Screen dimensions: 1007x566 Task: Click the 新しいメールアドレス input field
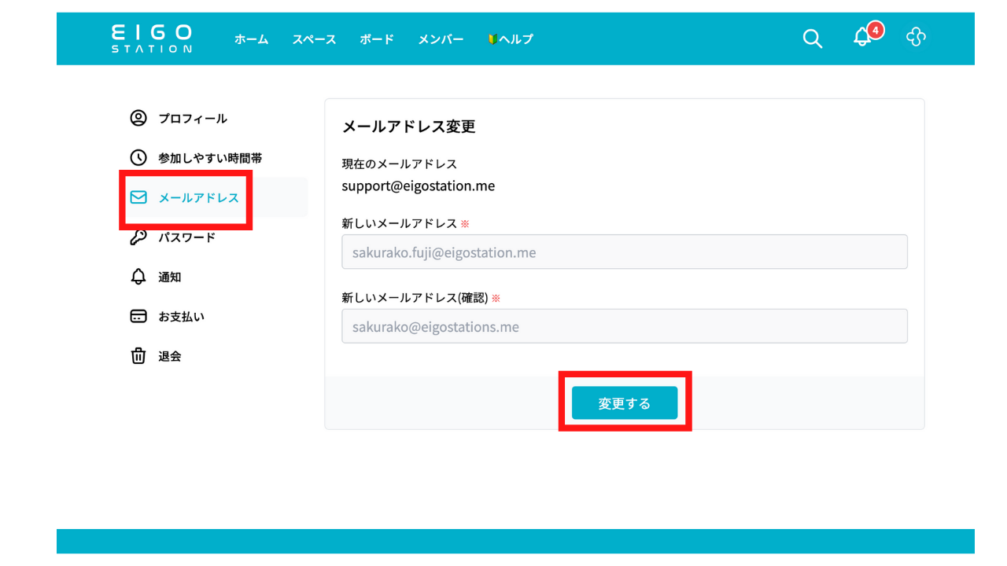pyautogui.click(x=624, y=252)
